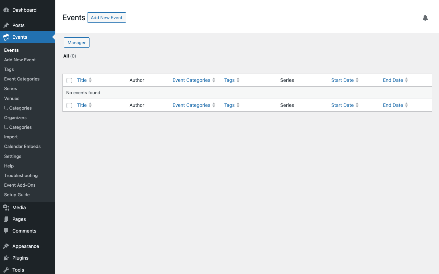Sort by Event Categories in header row
The width and height of the screenshot is (439, 274).
point(191,80)
